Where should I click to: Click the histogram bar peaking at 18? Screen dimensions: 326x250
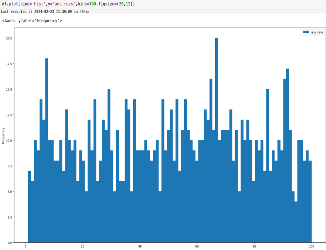[46, 150]
